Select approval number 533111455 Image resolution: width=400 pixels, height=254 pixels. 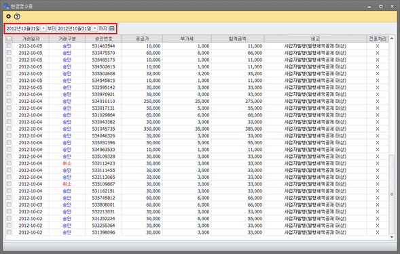(103, 170)
